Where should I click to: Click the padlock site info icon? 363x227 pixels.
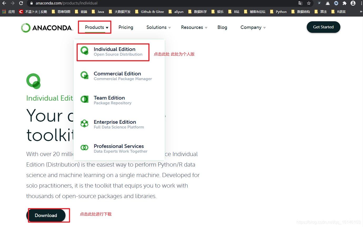[32, 3]
